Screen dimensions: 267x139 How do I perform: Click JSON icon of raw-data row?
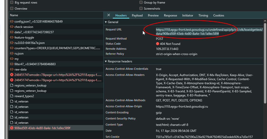11,69
